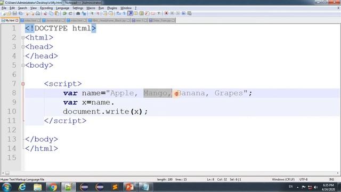This screenshot has width=341, height=192.
Task: Click document.write(x); on line 10
Action: 105,111
